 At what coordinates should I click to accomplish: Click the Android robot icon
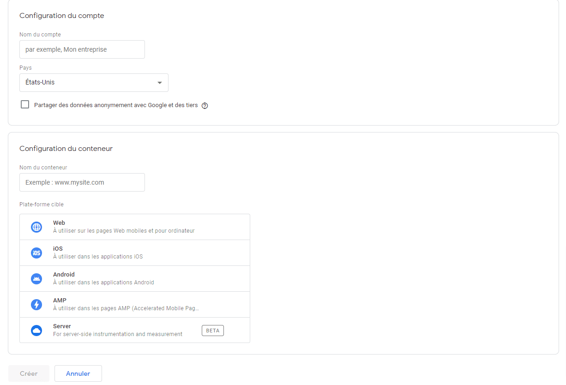point(36,279)
